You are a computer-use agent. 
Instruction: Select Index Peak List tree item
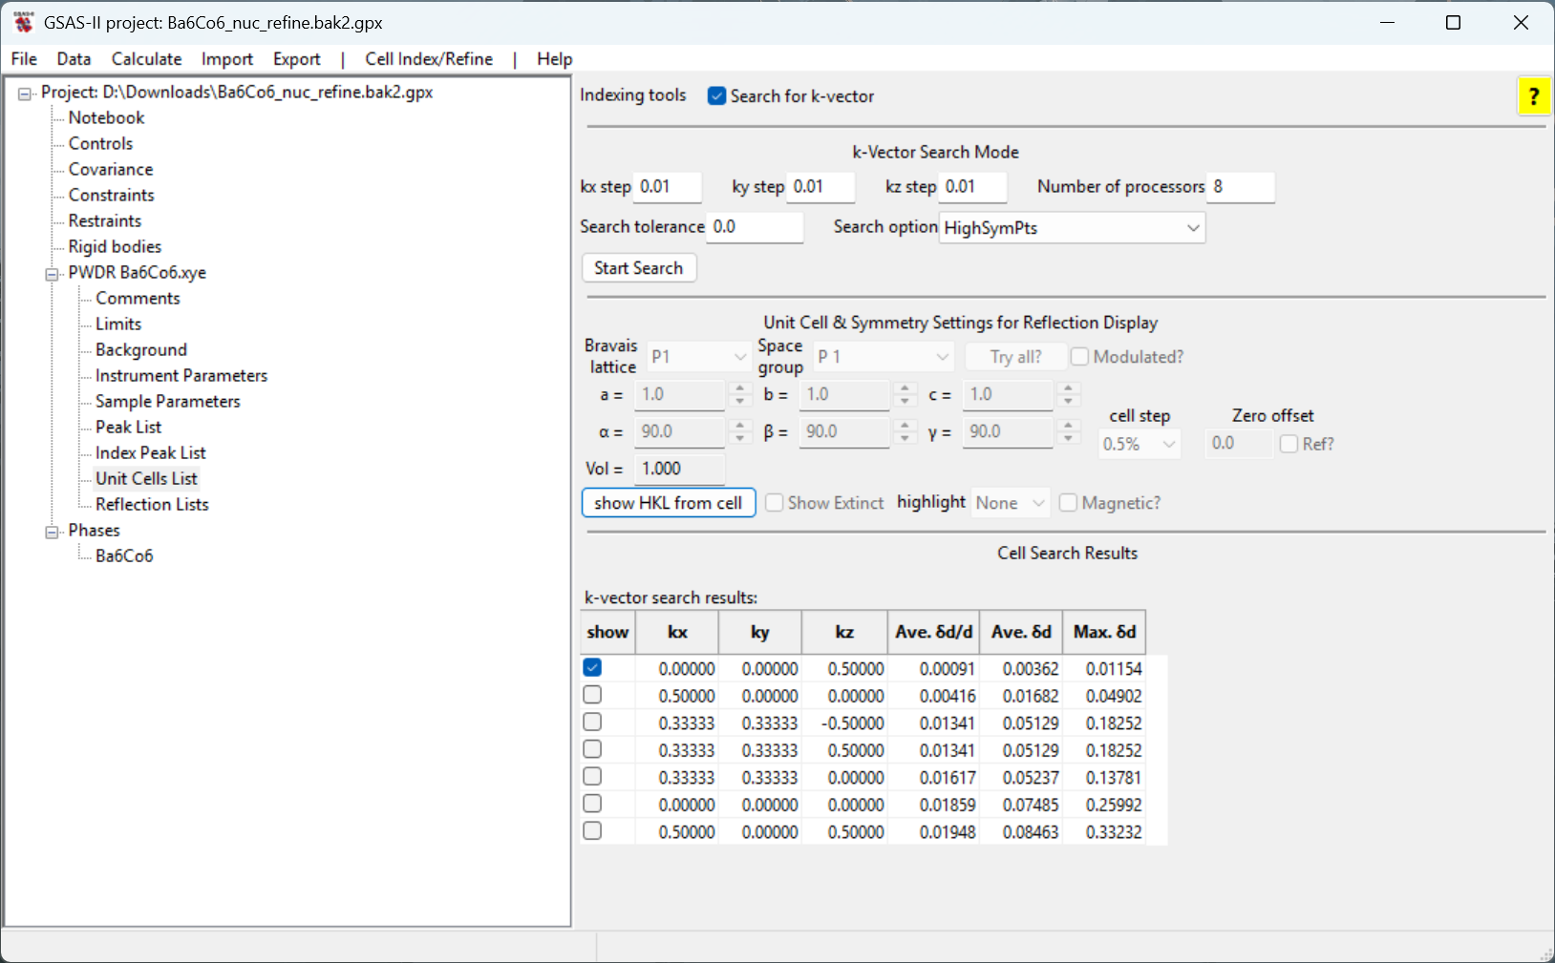pos(151,453)
